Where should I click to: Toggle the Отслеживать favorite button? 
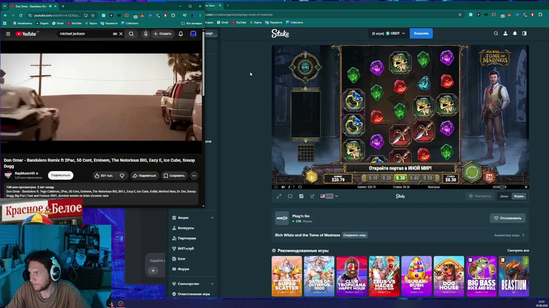tap(507, 218)
